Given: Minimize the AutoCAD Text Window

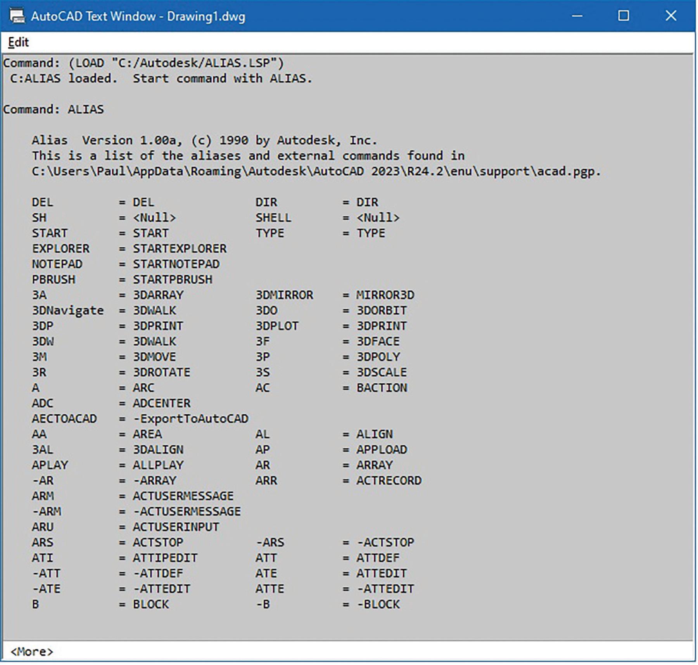Looking at the screenshot, I should click(x=577, y=16).
